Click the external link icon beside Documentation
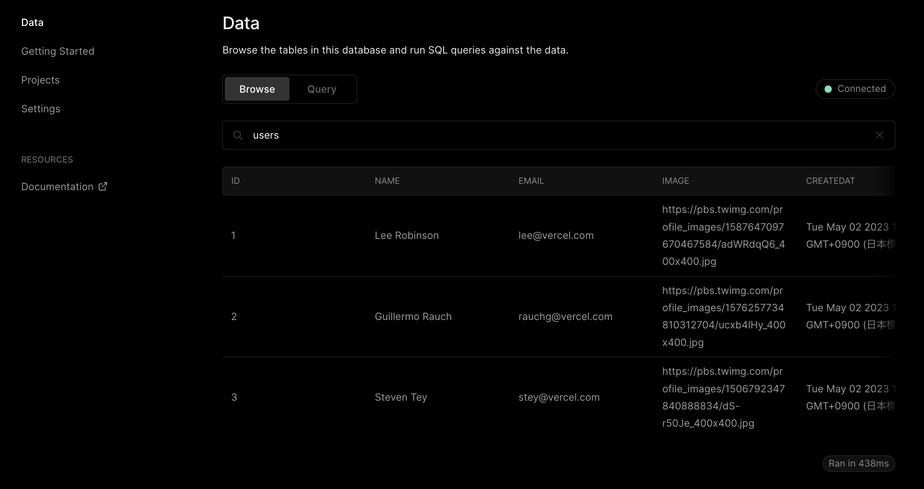This screenshot has height=489, width=924. click(x=103, y=187)
